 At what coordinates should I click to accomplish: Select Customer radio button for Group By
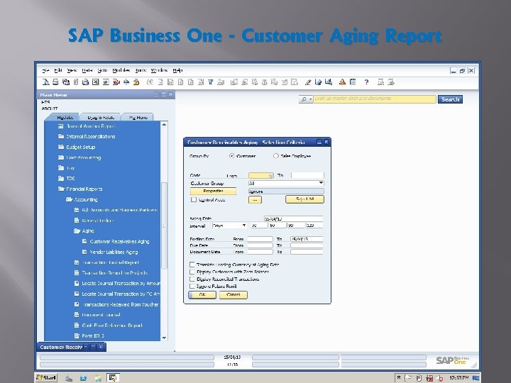point(231,156)
